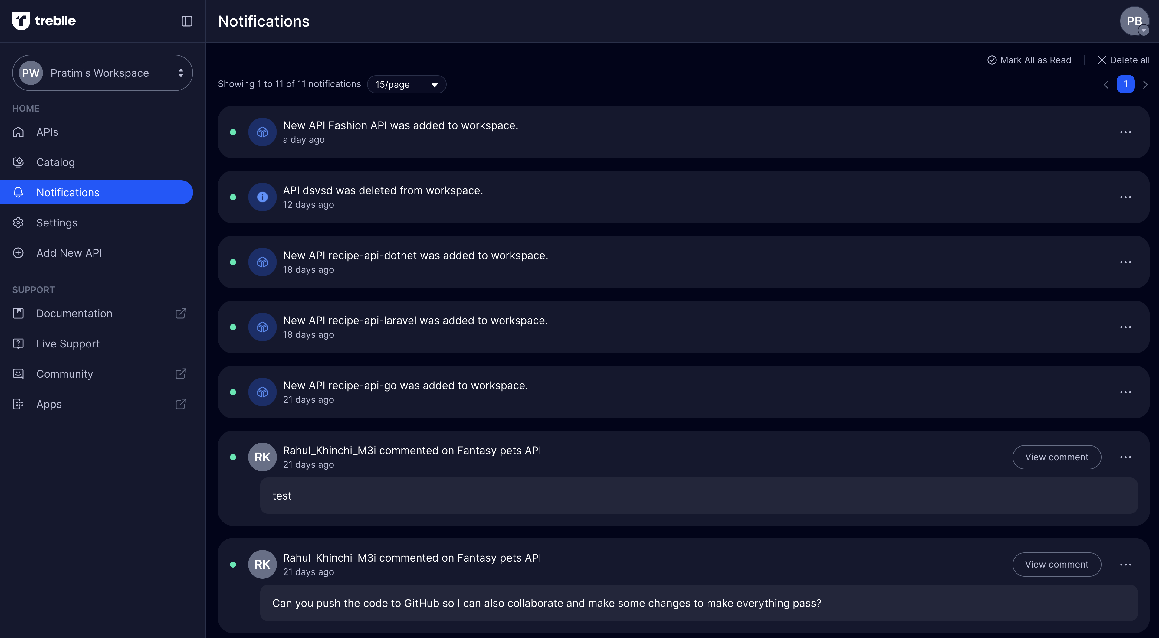Open the Community external link icon
This screenshot has width=1159, height=638.
click(180, 374)
